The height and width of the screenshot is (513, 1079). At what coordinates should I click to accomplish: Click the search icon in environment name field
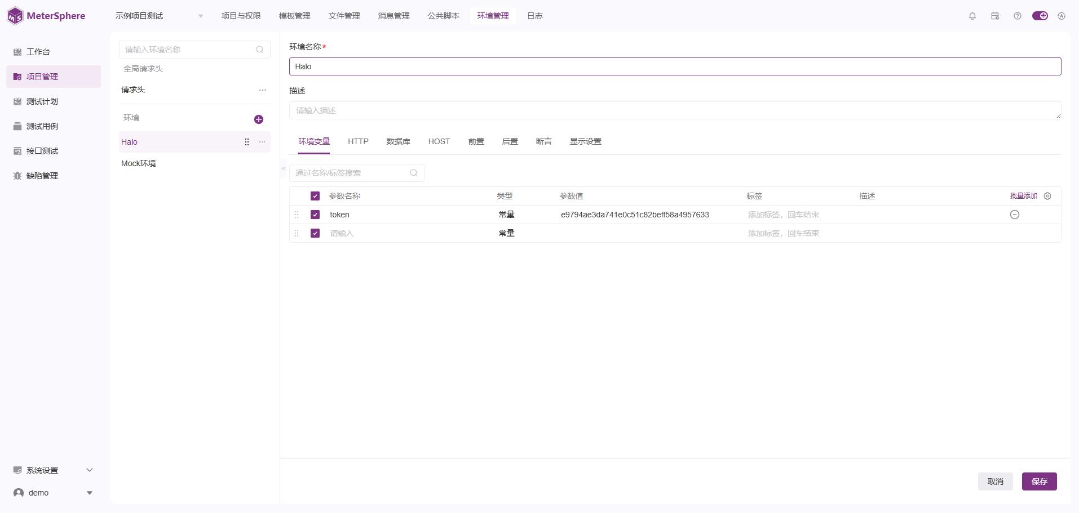259,50
